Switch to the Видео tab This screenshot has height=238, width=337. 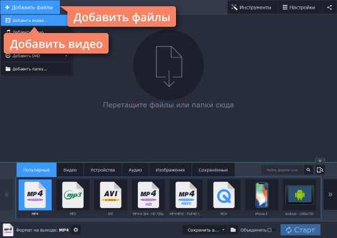click(70, 170)
